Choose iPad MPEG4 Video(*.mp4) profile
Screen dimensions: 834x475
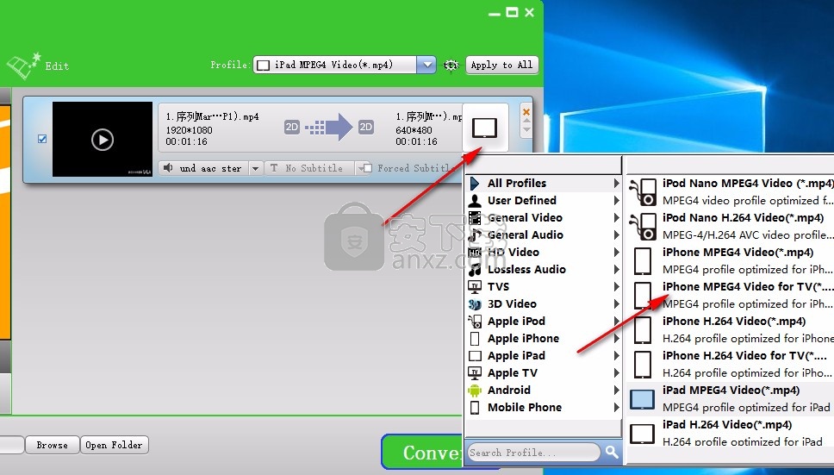click(730, 399)
